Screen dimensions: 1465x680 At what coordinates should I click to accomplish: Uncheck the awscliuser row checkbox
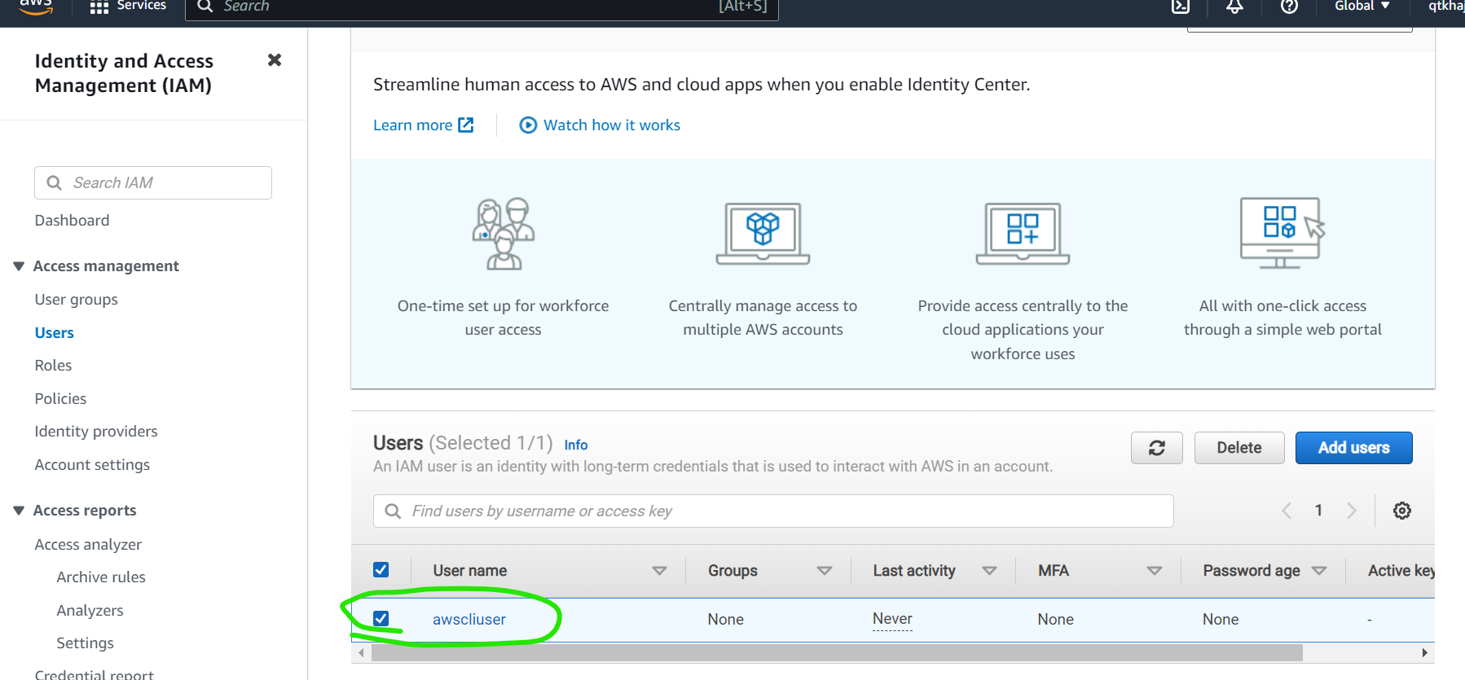tap(381, 619)
